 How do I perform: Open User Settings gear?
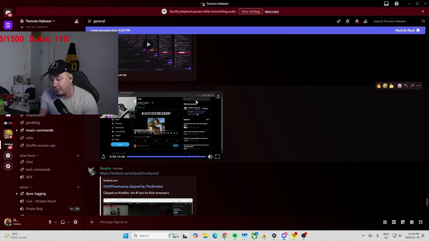pyautogui.click(x=75, y=222)
